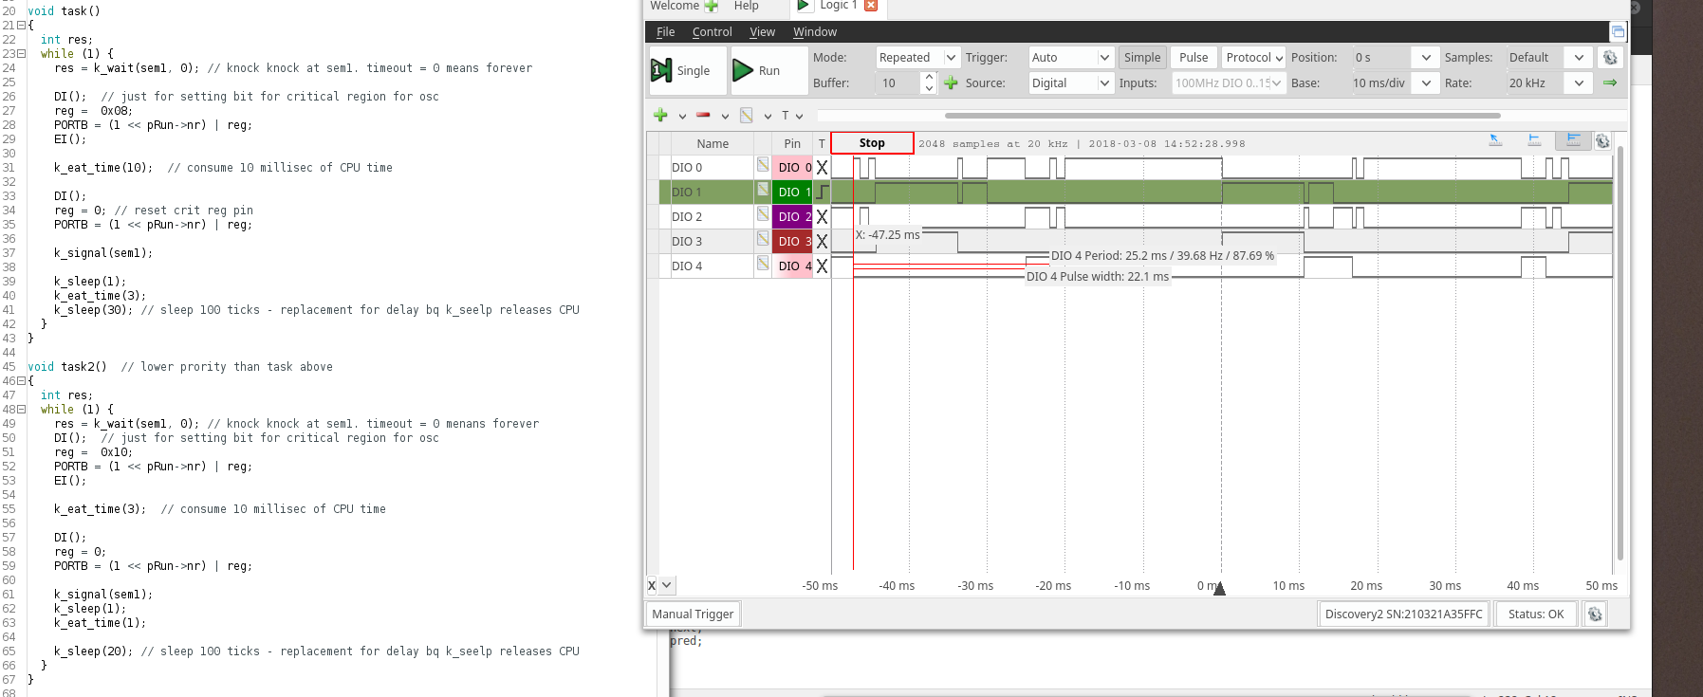Toggle the Pulse trigger mode button
Screen dimensions: 1703x697
1193,58
